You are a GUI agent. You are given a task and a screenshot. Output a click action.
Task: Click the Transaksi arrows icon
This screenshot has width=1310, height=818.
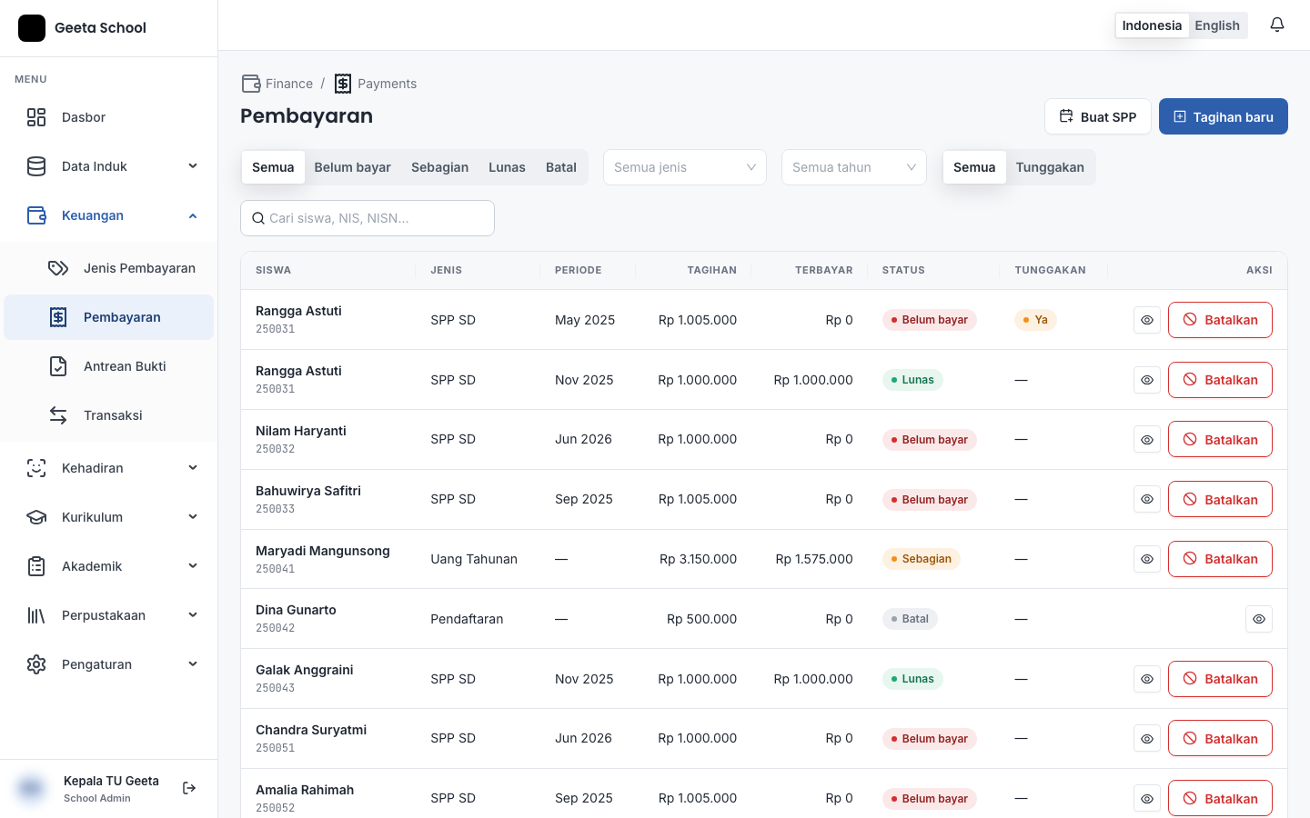[x=58, y=415]
